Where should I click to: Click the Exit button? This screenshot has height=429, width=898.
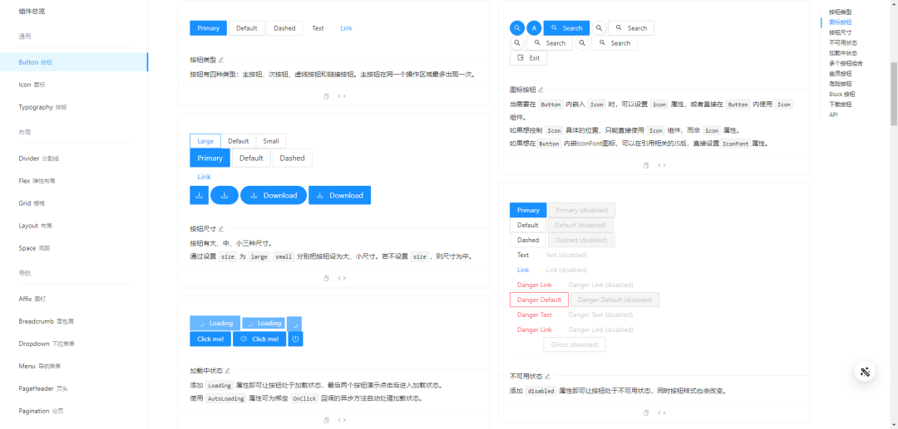click(x=528, y=58)
